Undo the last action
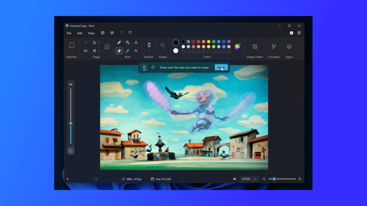This screenshot has width=367, height=206. pyautogui.click(x=122, y=33)
